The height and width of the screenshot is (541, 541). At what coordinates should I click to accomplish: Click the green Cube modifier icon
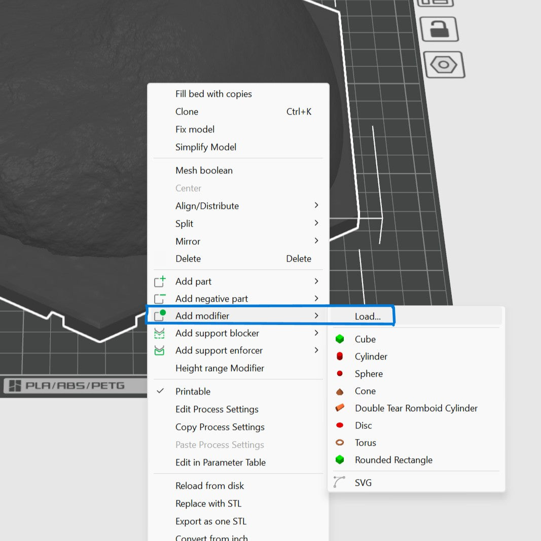click(340, 339)
